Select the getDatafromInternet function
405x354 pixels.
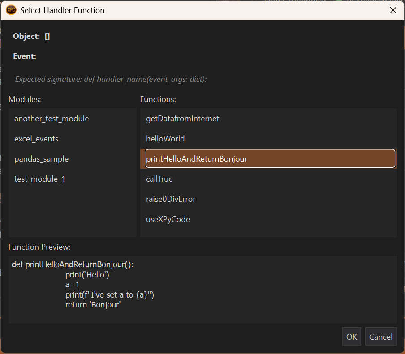(x=182, y=119)
